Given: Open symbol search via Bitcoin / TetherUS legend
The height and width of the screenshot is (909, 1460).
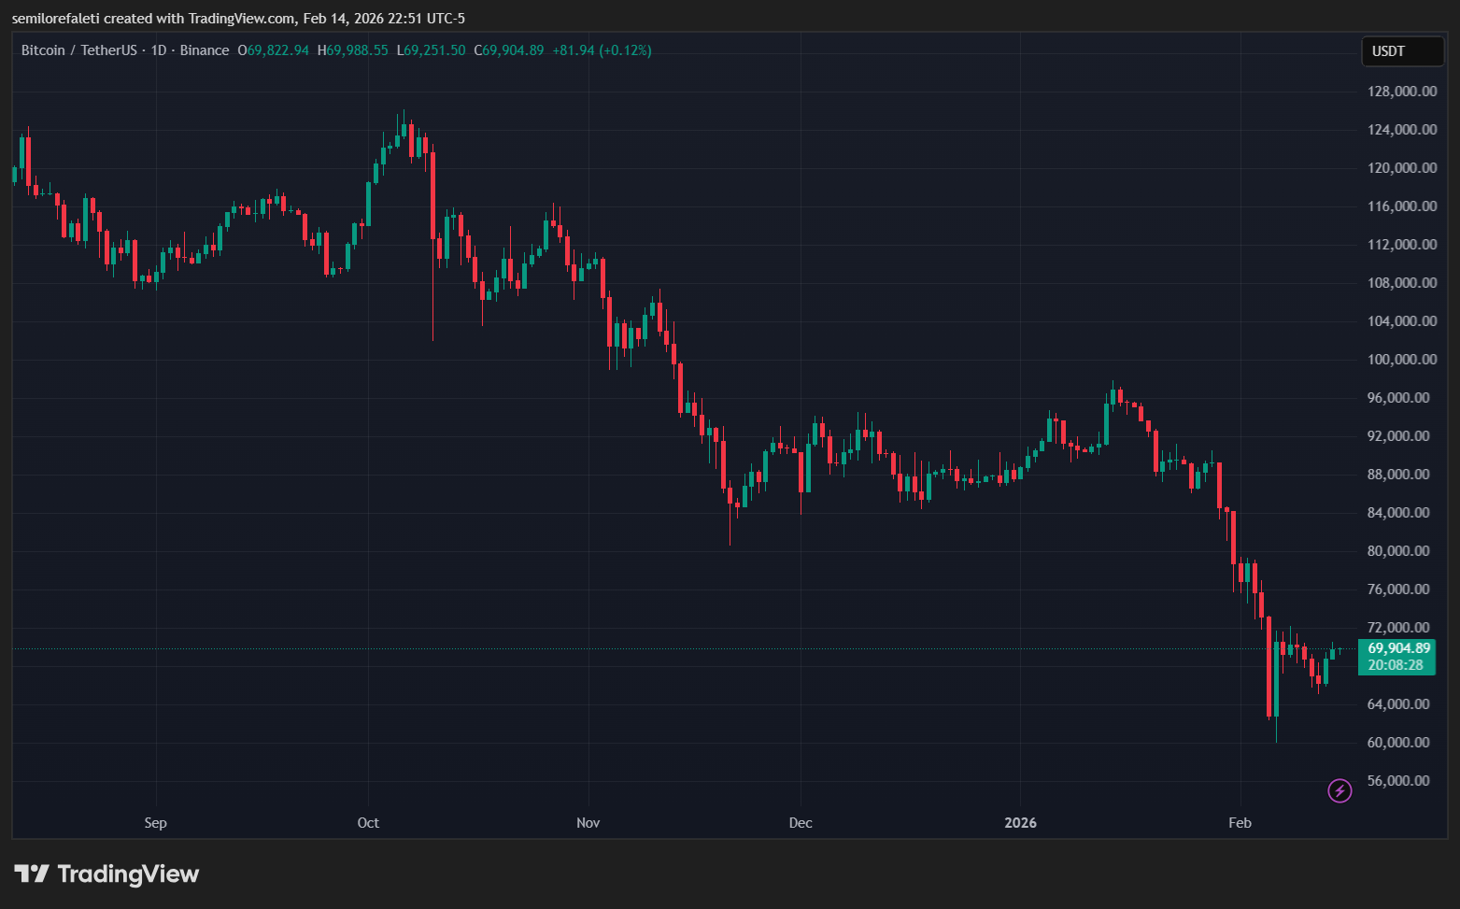Looking at the screenshot, I should coord(79,50).
